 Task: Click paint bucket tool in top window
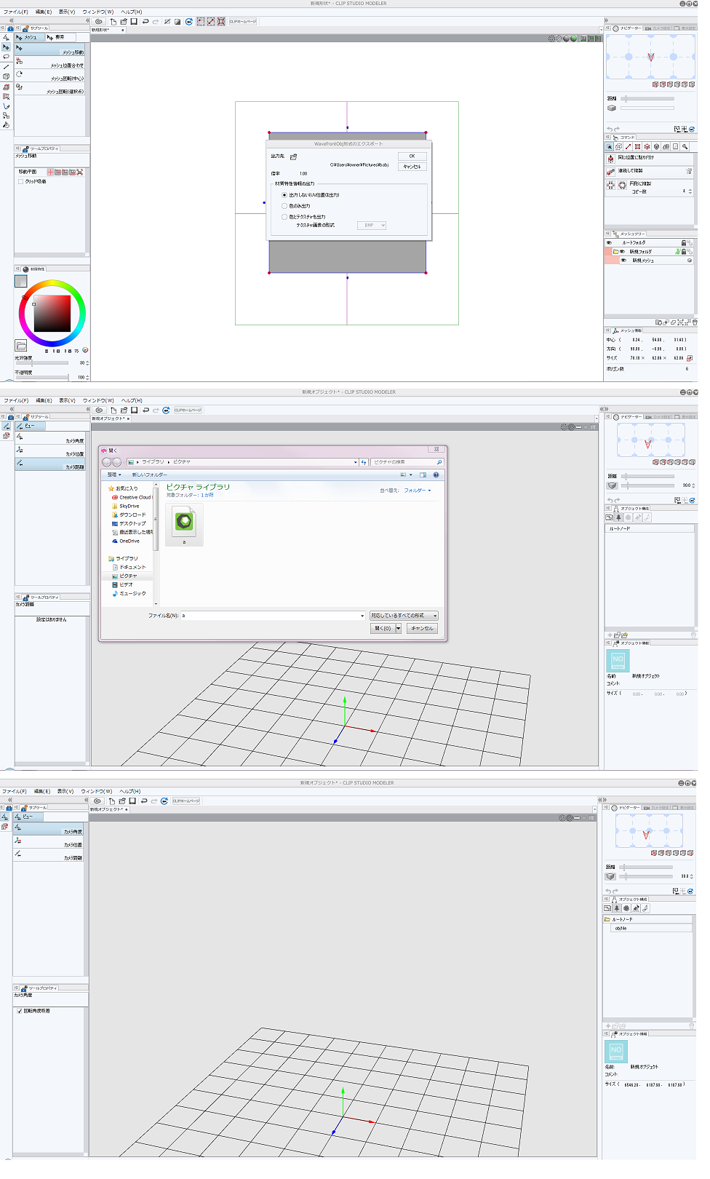(6, 125)
